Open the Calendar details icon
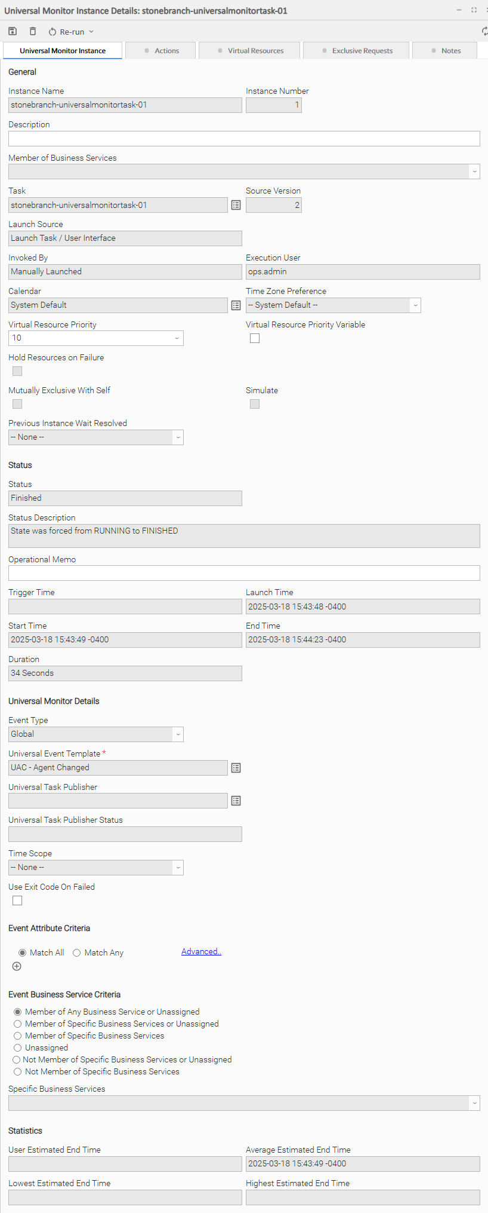 click(x=236, y=305)
